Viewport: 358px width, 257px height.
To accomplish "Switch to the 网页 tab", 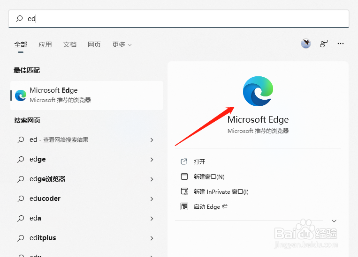I will coord(94,44).
